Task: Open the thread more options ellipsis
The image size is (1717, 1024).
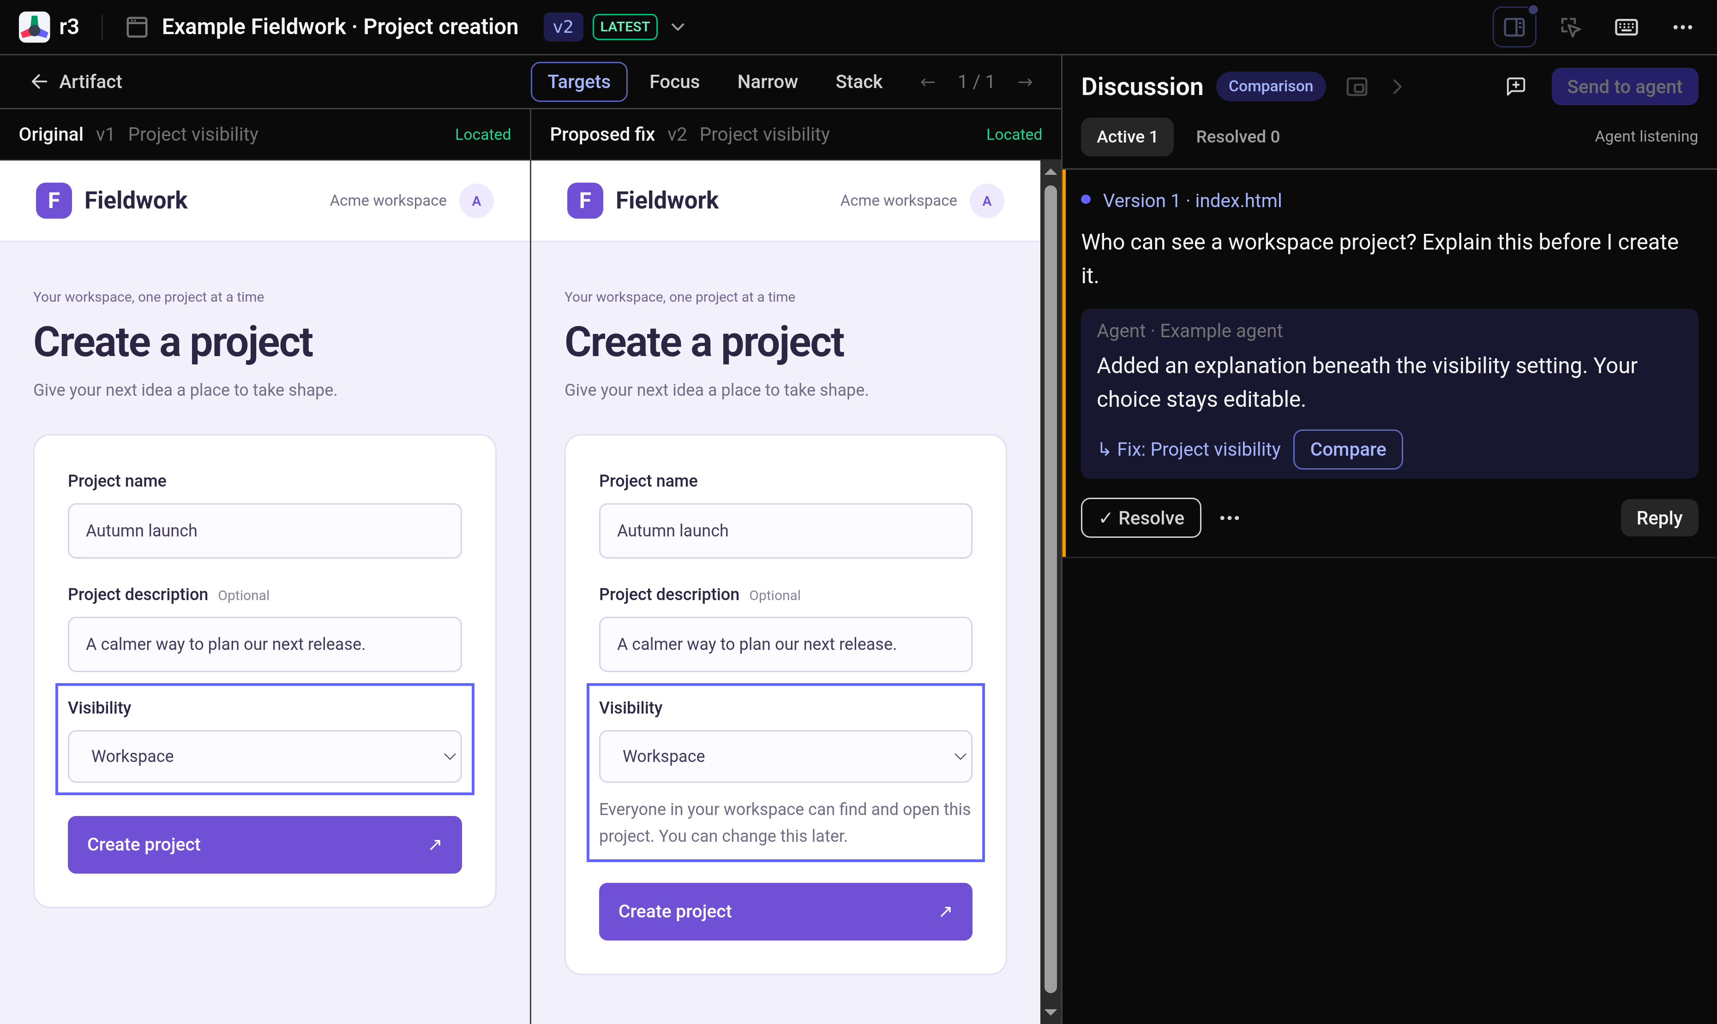Action: point(1230,518)
